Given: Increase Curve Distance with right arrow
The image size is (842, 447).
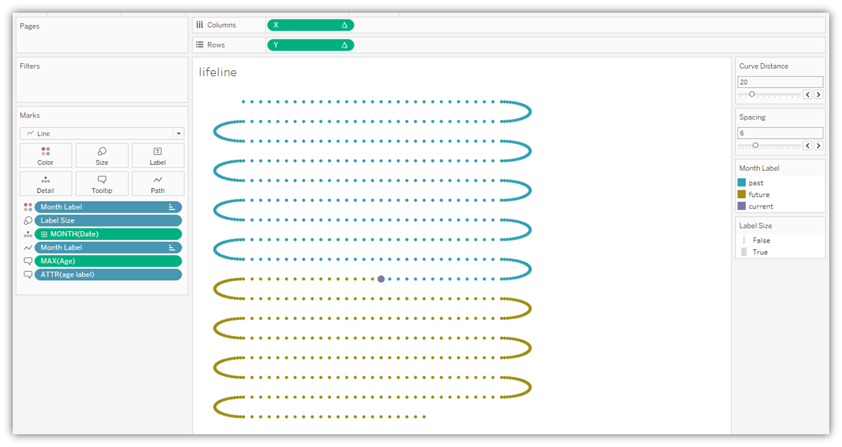Looking at the screenshot, I should click(818, 94).
